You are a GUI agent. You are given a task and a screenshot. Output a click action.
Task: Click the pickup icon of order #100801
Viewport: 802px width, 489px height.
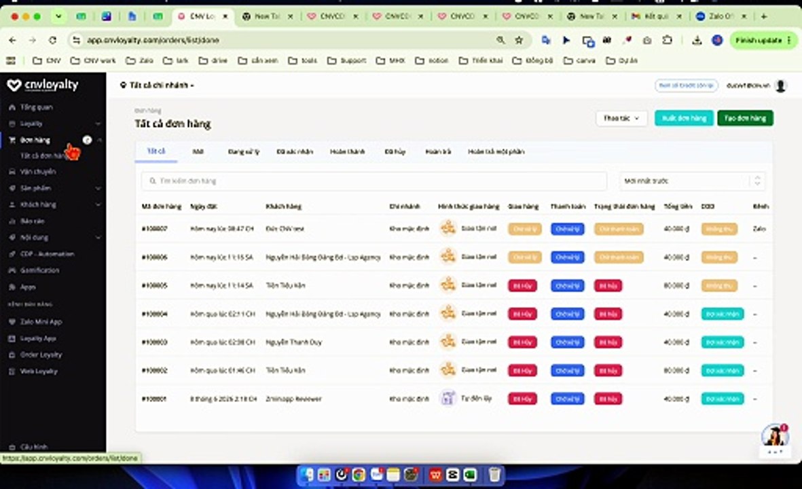coord(448,399)
